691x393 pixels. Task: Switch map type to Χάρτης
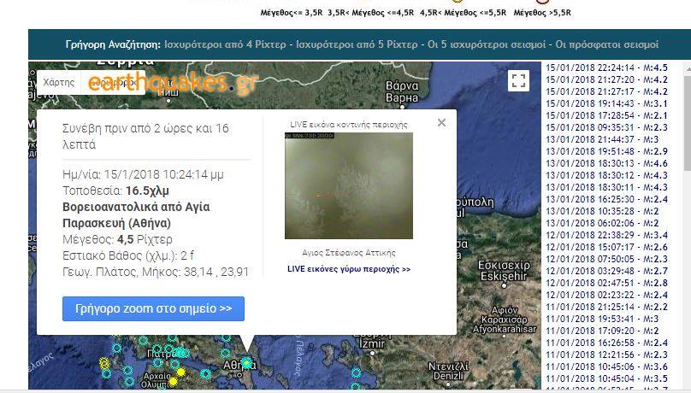(59, 82)
